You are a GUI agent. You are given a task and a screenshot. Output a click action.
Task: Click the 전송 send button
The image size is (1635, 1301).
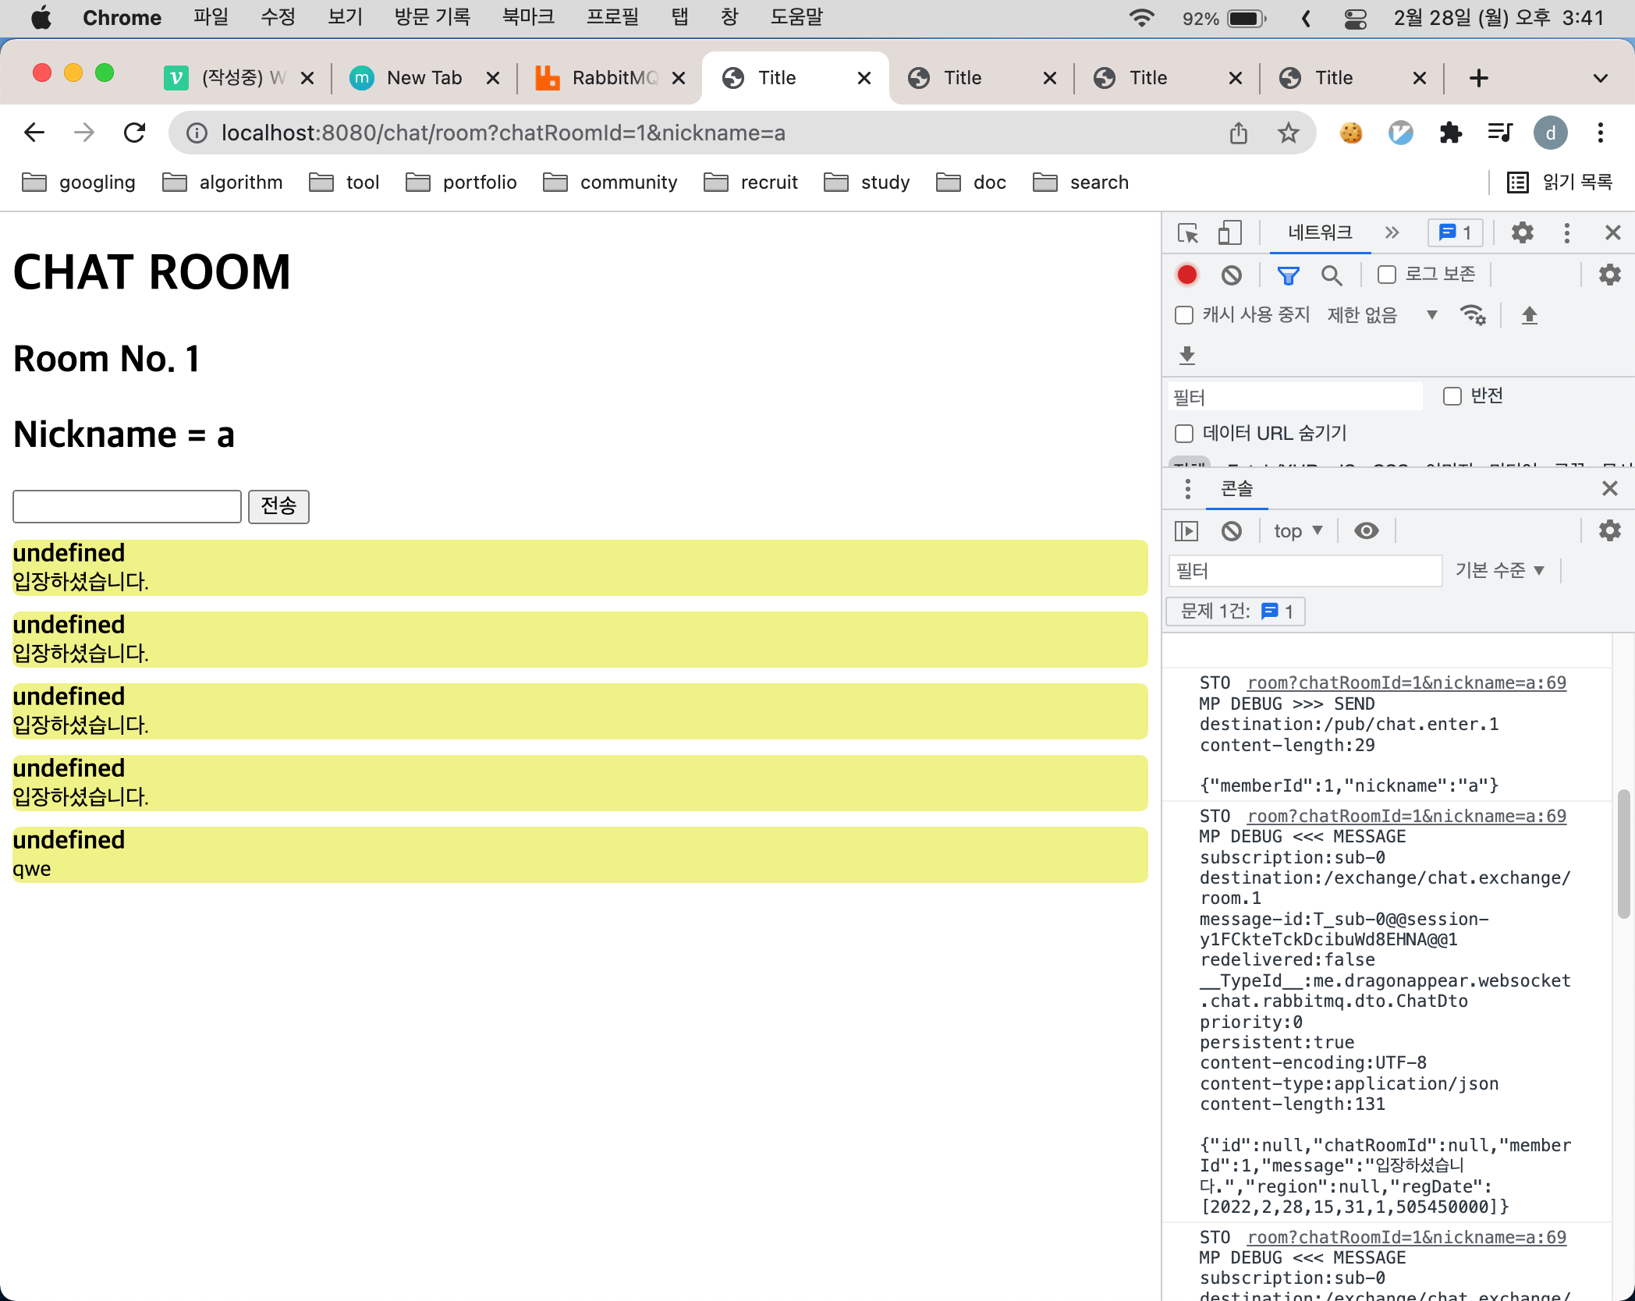pos(278,506)
